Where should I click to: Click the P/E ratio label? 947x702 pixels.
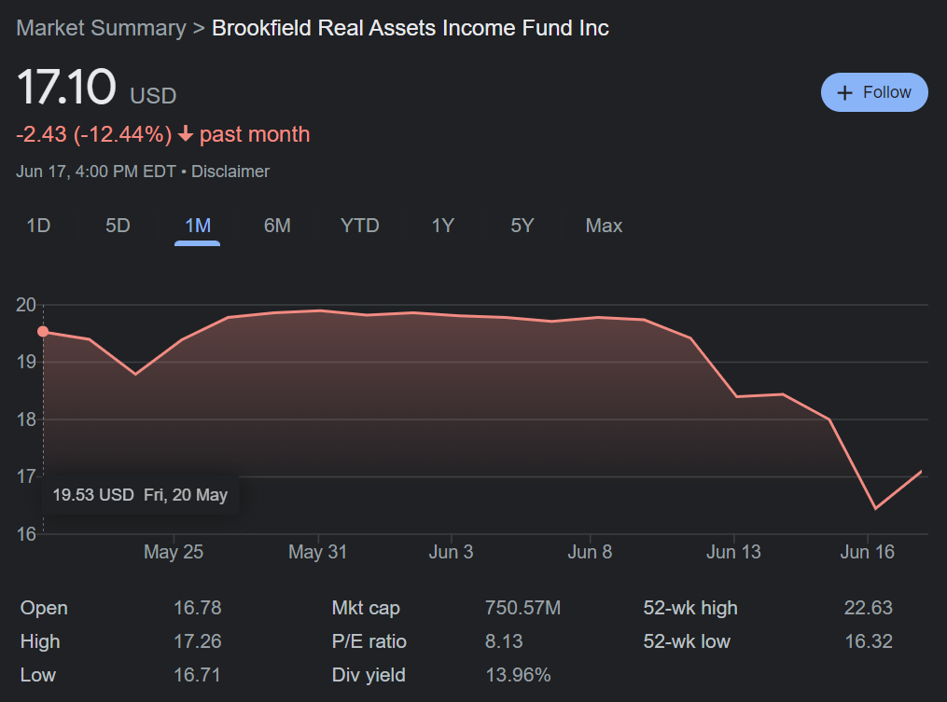click(369, 641)
